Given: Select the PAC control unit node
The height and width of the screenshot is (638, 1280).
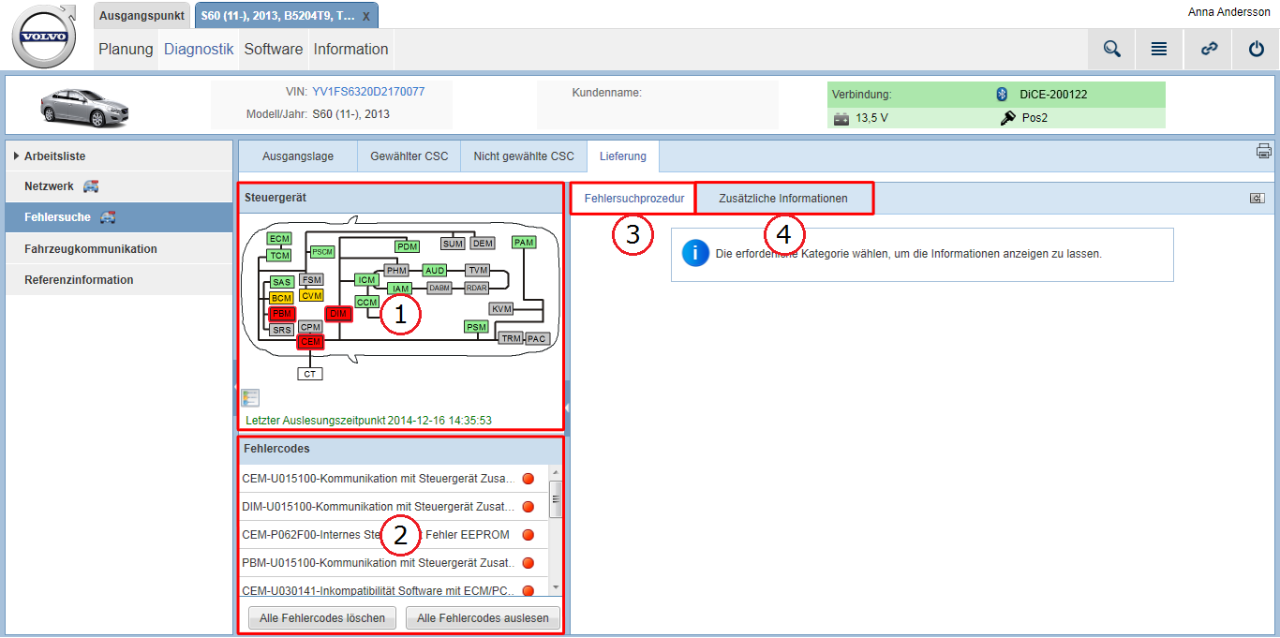Looking at the screenshot, I should pyautogui.click(x=536, y=338).
